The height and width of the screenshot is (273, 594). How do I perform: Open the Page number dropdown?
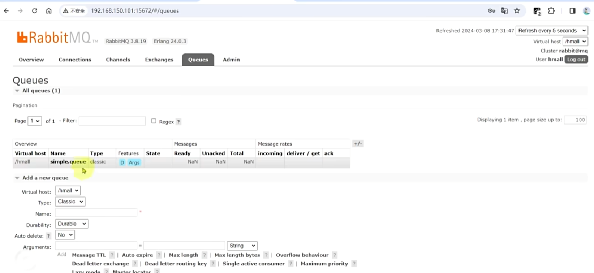(35, 121)
